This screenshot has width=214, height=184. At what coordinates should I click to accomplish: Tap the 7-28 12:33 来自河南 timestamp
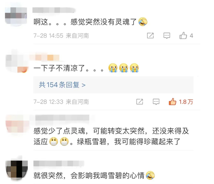coord(61,102)
